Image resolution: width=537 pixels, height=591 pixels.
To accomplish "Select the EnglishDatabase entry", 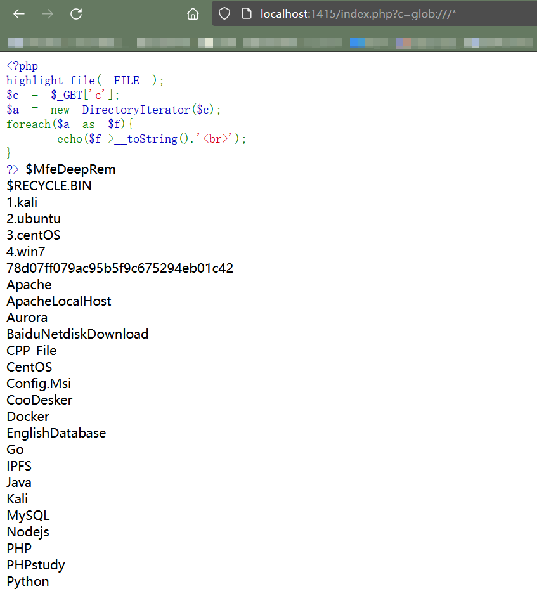I will [56, 432].
